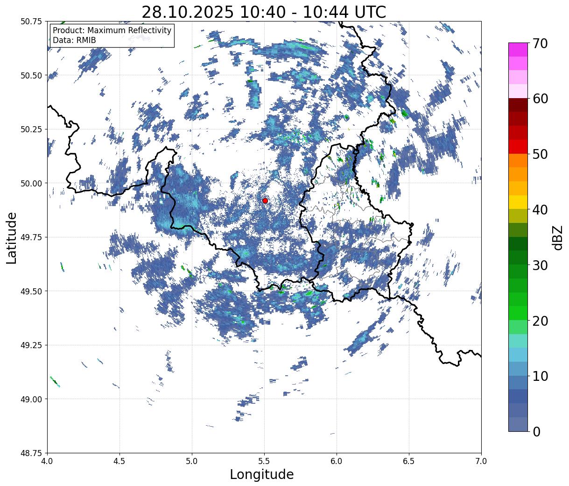Pick the bright green colorbar segment above 20
Viewport: 569px width, 486px height.
[x=518, y=313]
